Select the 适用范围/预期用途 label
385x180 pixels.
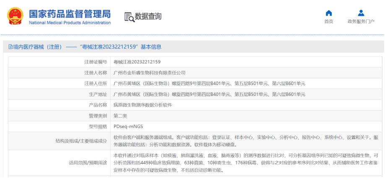point(88,163)
